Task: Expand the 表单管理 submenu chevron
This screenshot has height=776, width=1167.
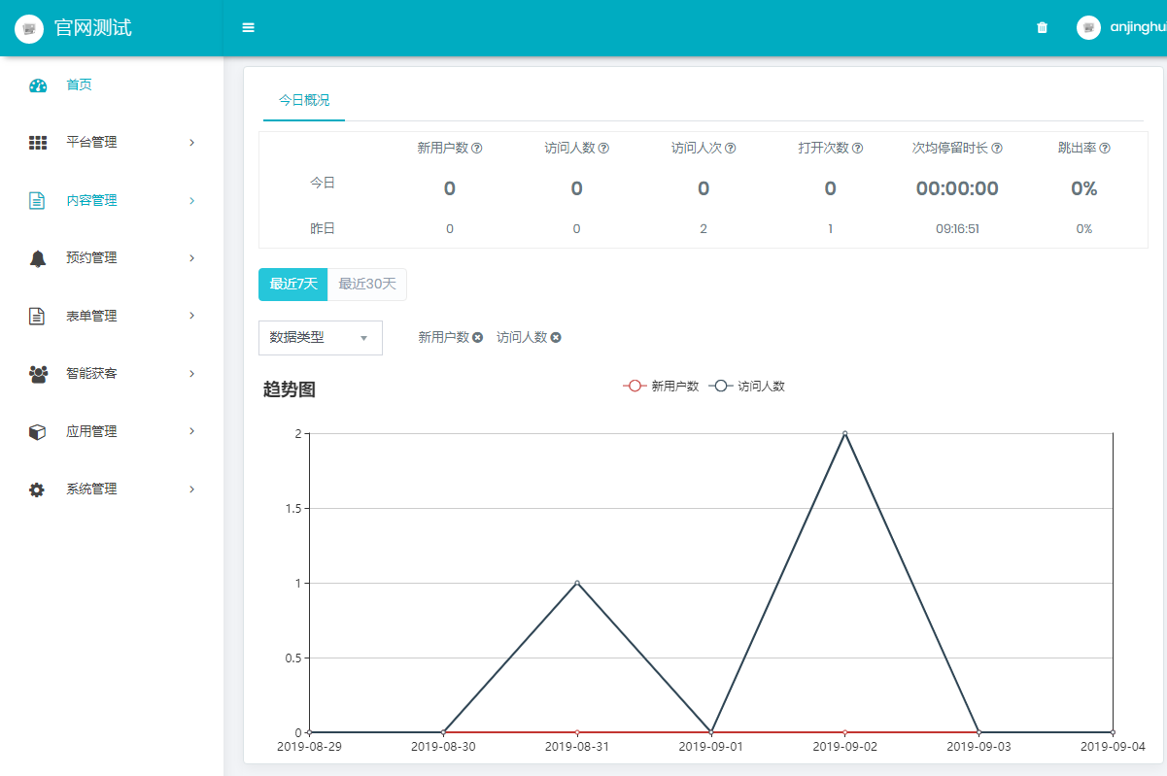Action: point(191,316)
